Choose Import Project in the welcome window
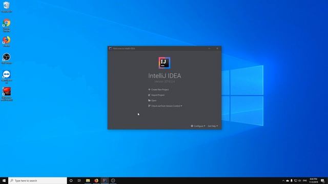Viewport: 328px width, 184px height. coord(156,95)
